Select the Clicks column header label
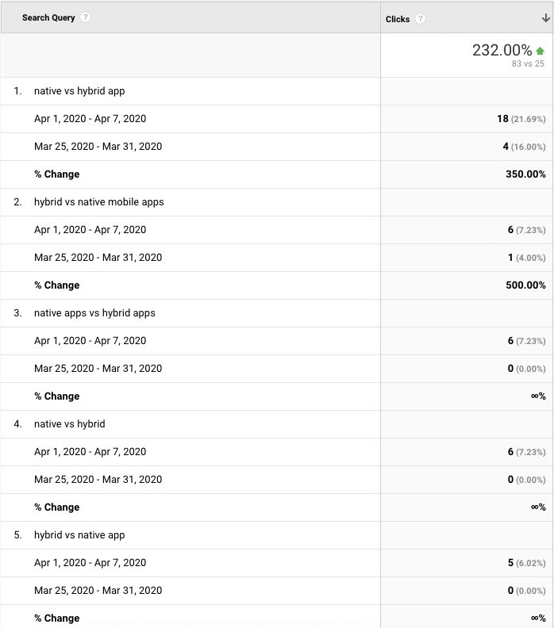The width and height of the screenshot is (554, 628). click(398, 19)
